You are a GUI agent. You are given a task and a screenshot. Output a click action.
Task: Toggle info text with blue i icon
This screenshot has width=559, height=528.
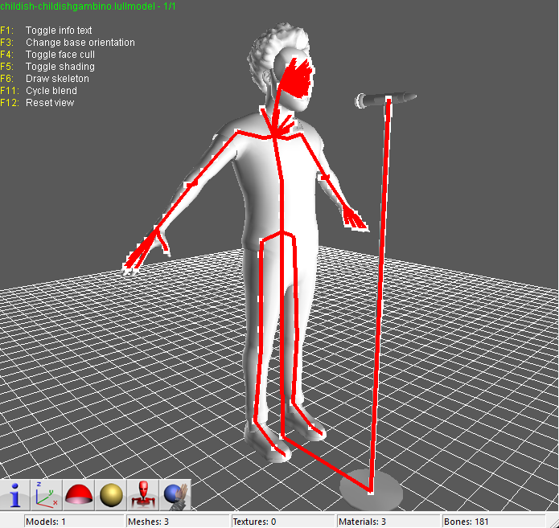14,495
